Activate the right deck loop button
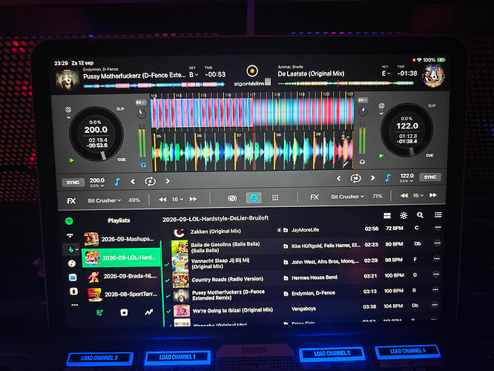Image resolution: width=494 pixels, height=371 pixels. (356, 178)
